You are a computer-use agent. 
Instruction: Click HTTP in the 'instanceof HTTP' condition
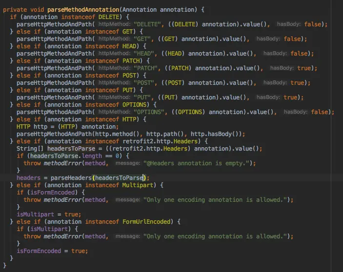[129, 119]
